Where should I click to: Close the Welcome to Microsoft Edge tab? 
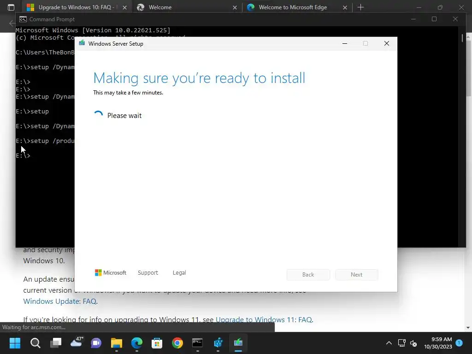click(345, 7)
